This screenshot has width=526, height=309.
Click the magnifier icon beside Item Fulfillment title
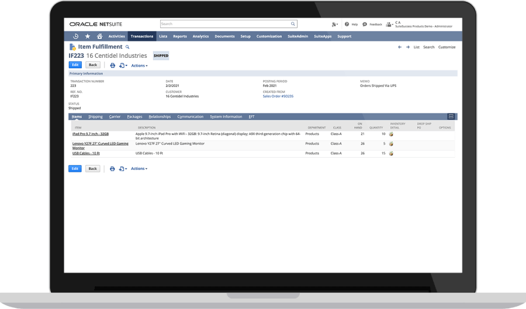pos(127,47)
